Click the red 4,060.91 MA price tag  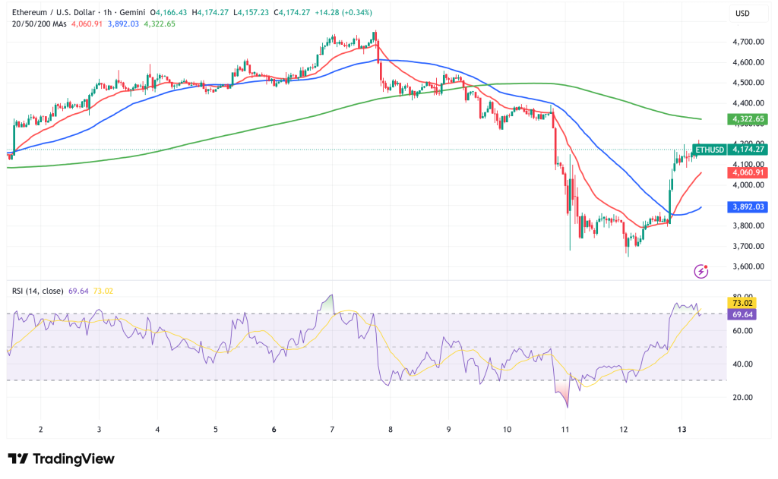click(747, 173)
